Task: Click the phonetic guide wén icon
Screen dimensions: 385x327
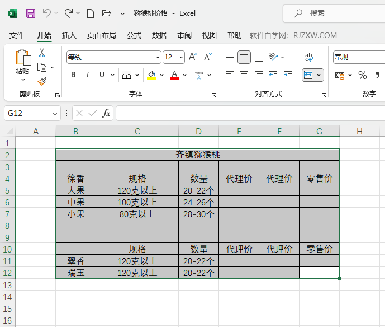Action: 199,75
